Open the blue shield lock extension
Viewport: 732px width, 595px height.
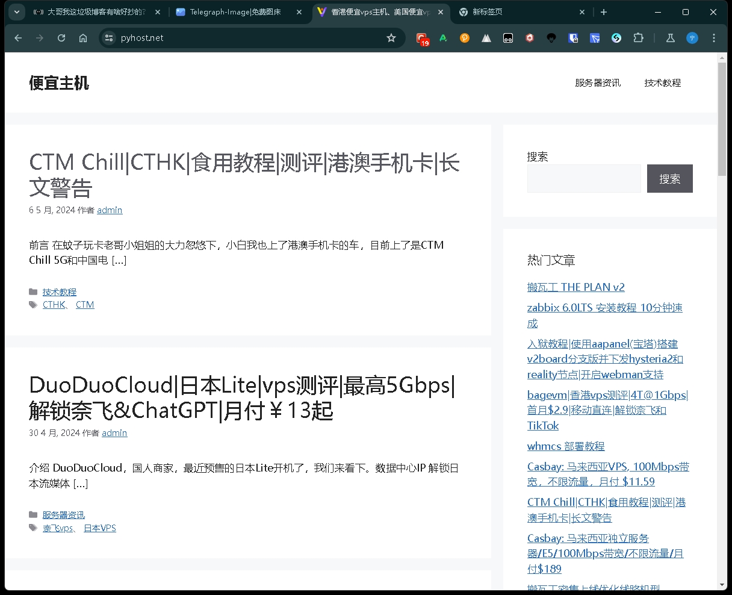[573, 38]
